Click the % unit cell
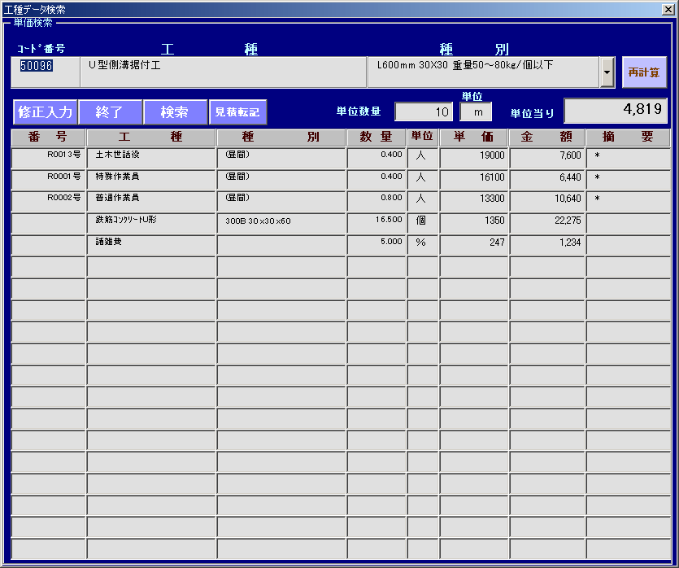The width and height of the screenshot is (679, 568). point(423,245)
